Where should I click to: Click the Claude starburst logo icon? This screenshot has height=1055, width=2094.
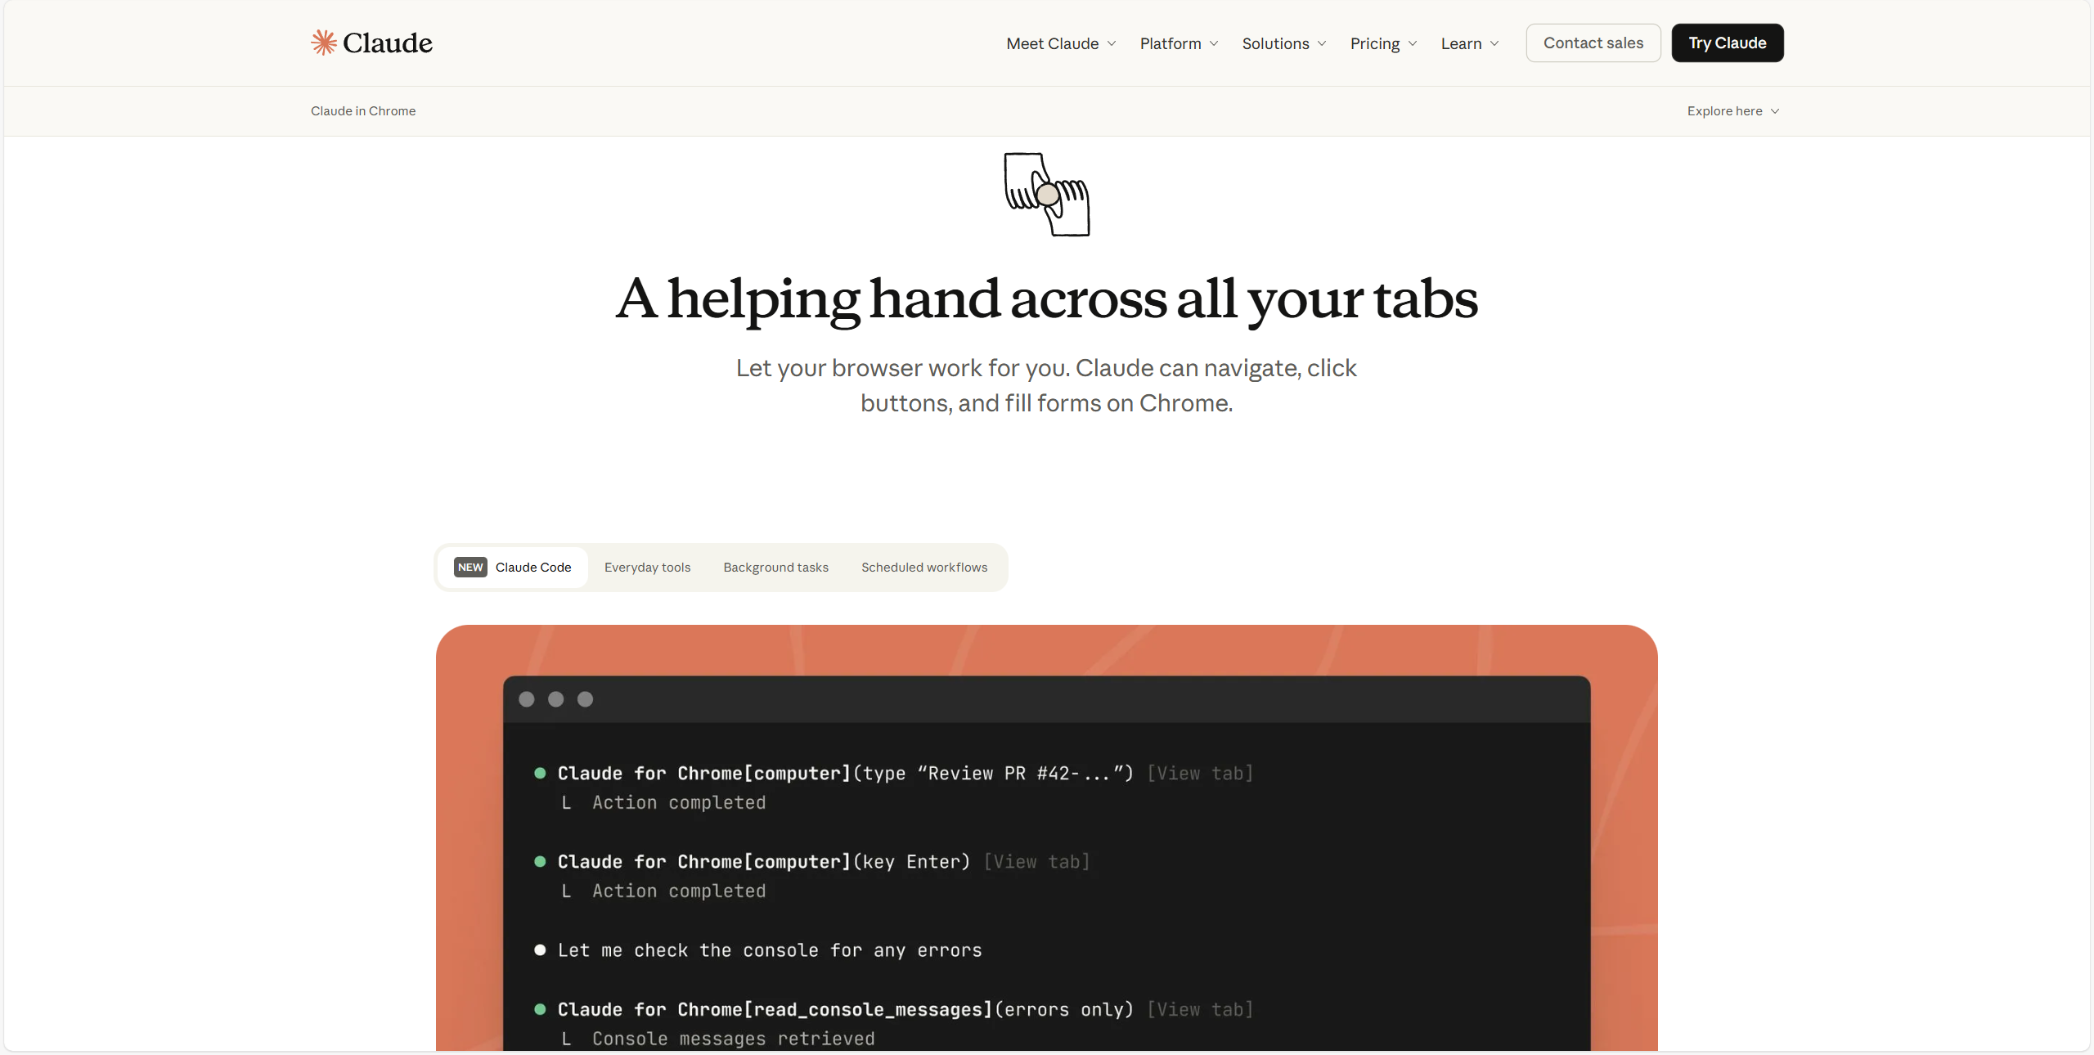tap(324, 43)
